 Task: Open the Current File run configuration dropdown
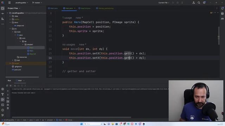point(164,2)
